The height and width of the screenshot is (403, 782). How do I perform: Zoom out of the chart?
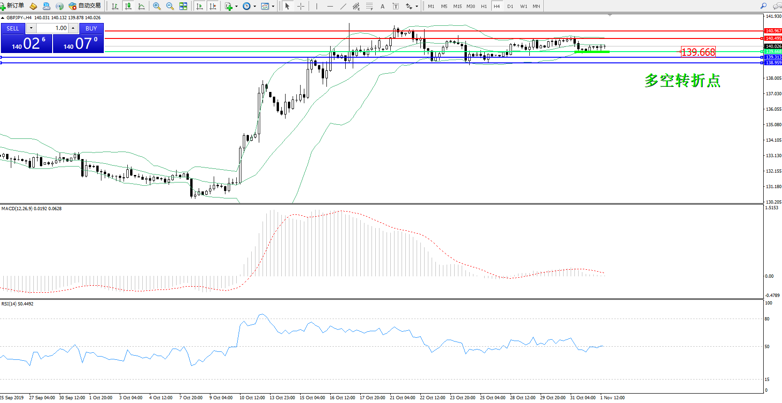pos(170,6)
